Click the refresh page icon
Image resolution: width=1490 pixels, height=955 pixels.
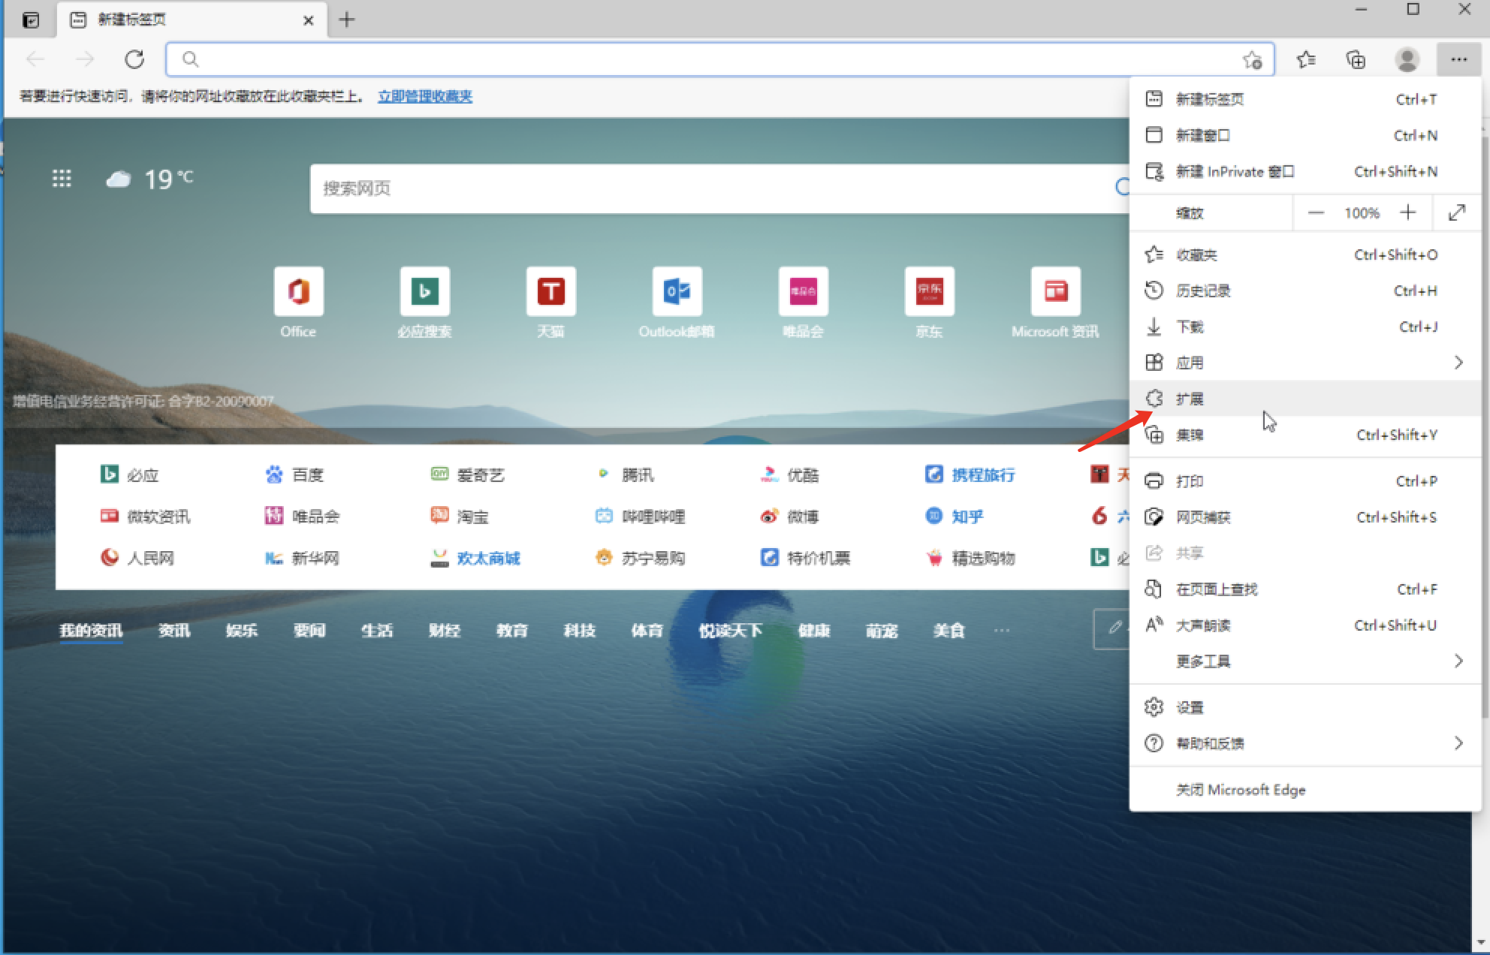coord(134,59)
